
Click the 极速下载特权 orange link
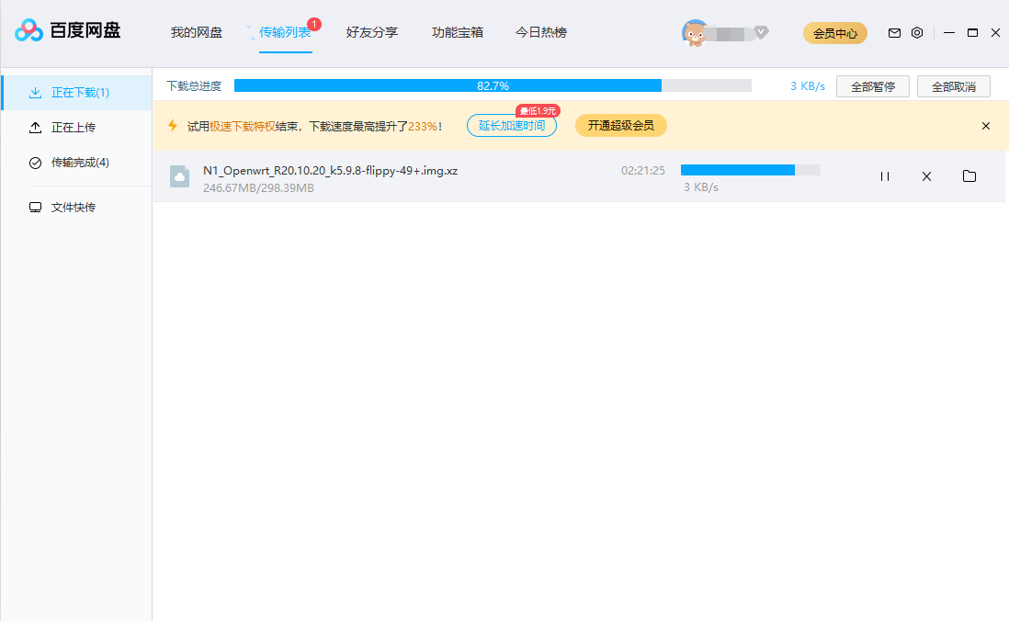(243, 126)
